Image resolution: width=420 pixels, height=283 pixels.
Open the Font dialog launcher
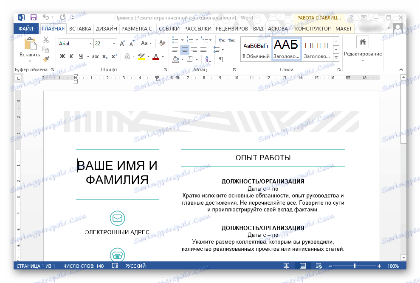point(165,70)
